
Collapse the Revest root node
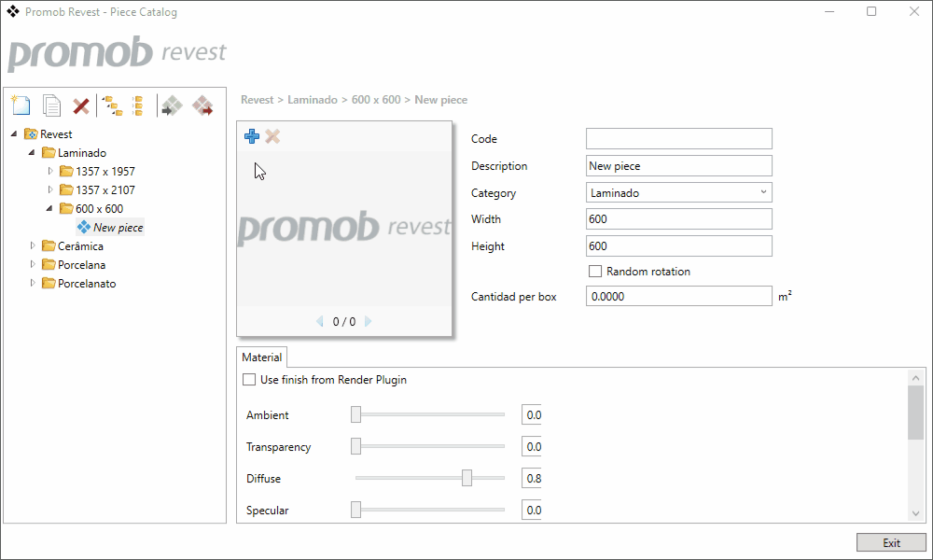click(x=14, y=133)
